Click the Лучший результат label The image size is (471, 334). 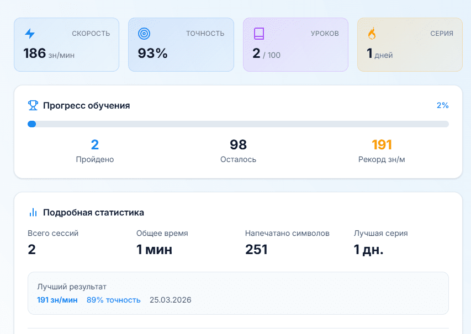pyautogui.click(x=72, y=287)
